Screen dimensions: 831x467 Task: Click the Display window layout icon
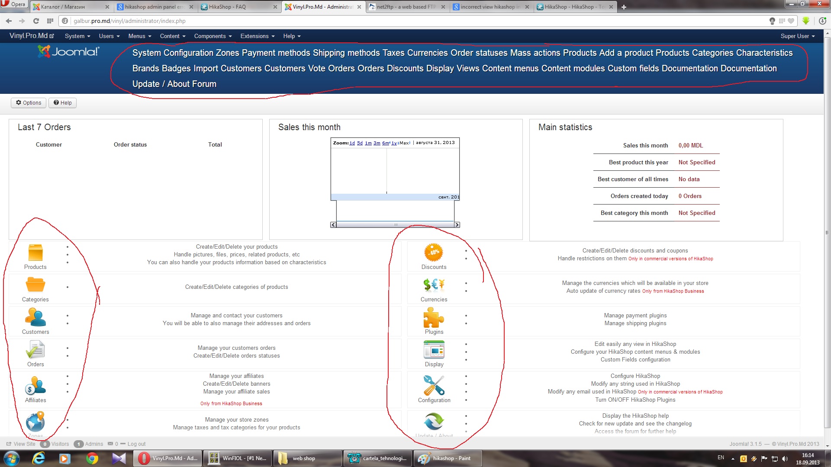pos(434,350)
